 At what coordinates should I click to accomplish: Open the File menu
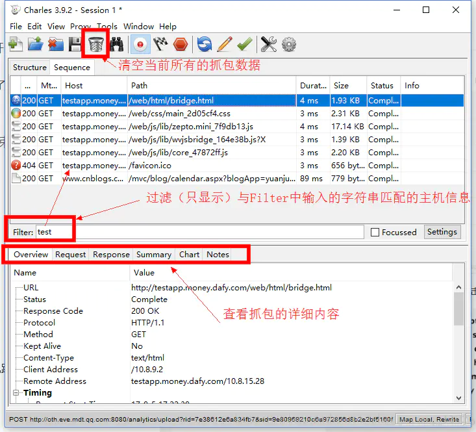(x=16, y=27)
